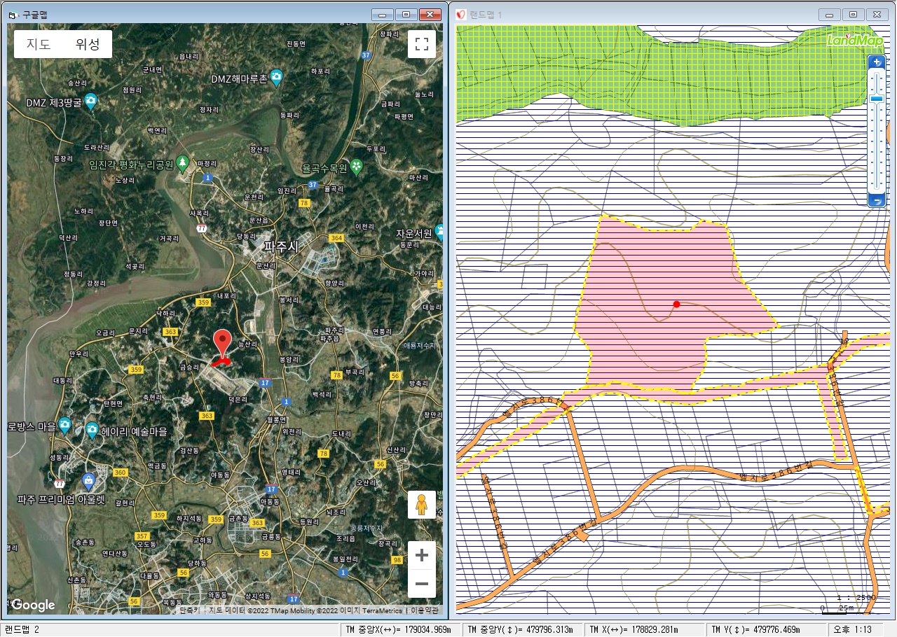
Task: Open DMZ해마루촌 camera marker
Action: coord(277,78)
